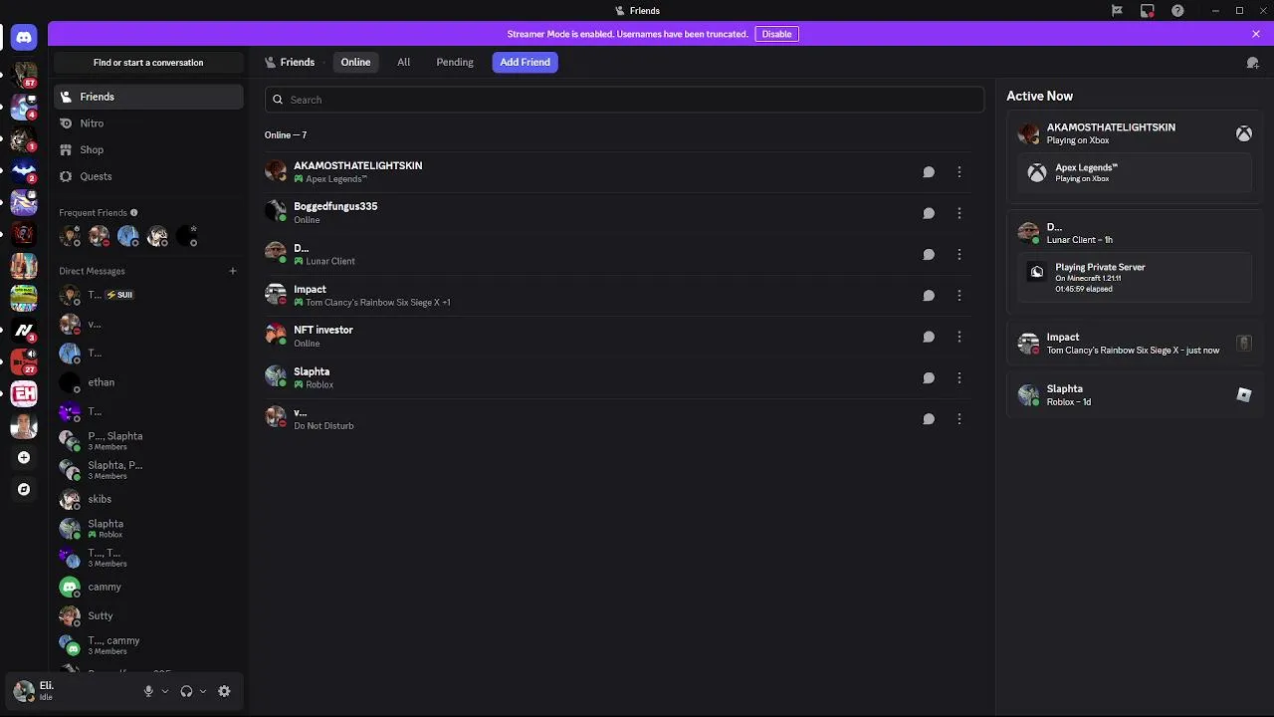Image resolution: width=1274 pixels, height=717 pixels.
Task: Open the Pending requests tab
Action: point(455,62)
